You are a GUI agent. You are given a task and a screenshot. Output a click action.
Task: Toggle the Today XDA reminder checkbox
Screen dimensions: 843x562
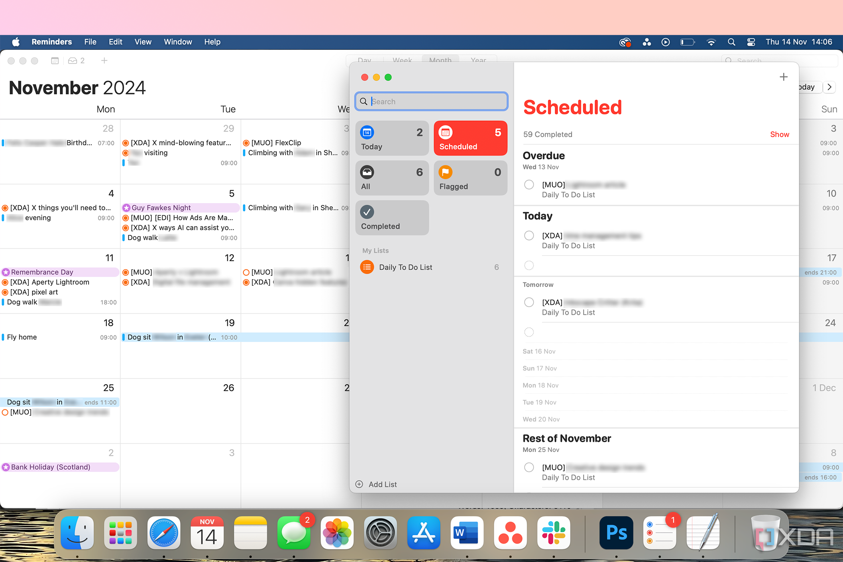pos(529,235)
